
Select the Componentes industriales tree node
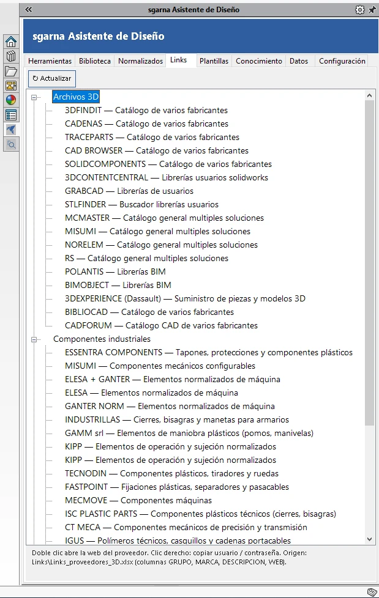pyautogui.click(x=102, y=339)
